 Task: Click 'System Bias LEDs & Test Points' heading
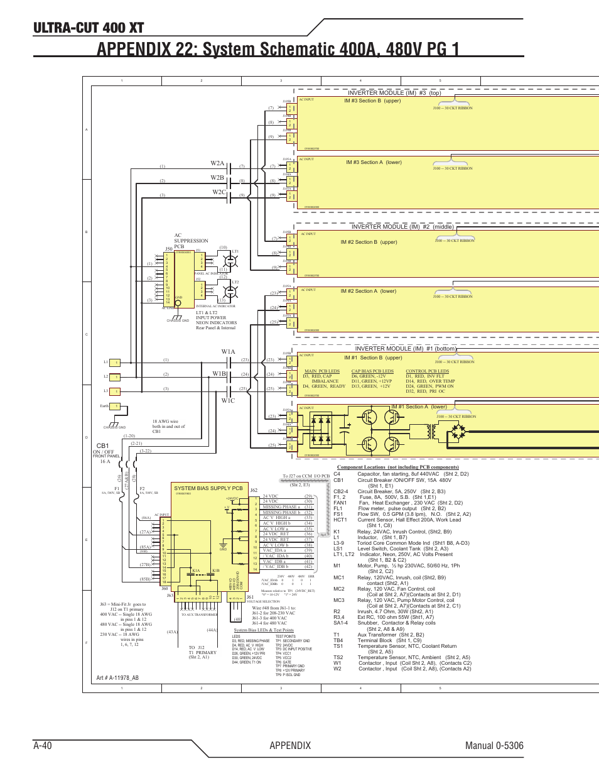264,630
